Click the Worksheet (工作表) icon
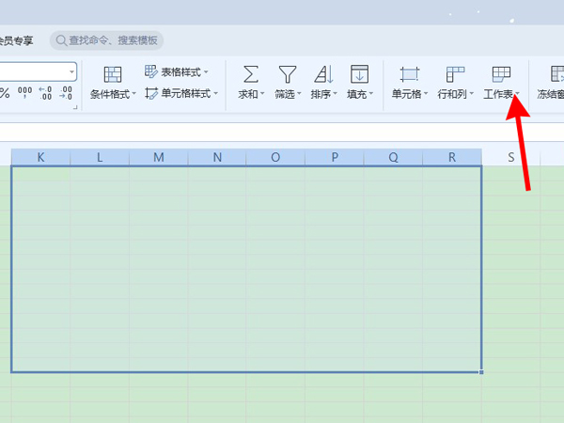 [x=501, y=75]
